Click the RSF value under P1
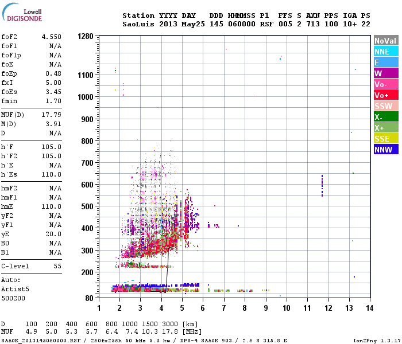Image resolution: width=402 pixels, height=344 pixels. pos(266,24)
